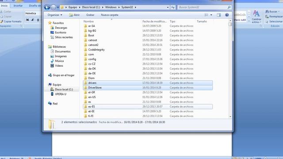The image size is (283, 159).
Task: Click the file list scrollbar up arrow
Action: 230,21
